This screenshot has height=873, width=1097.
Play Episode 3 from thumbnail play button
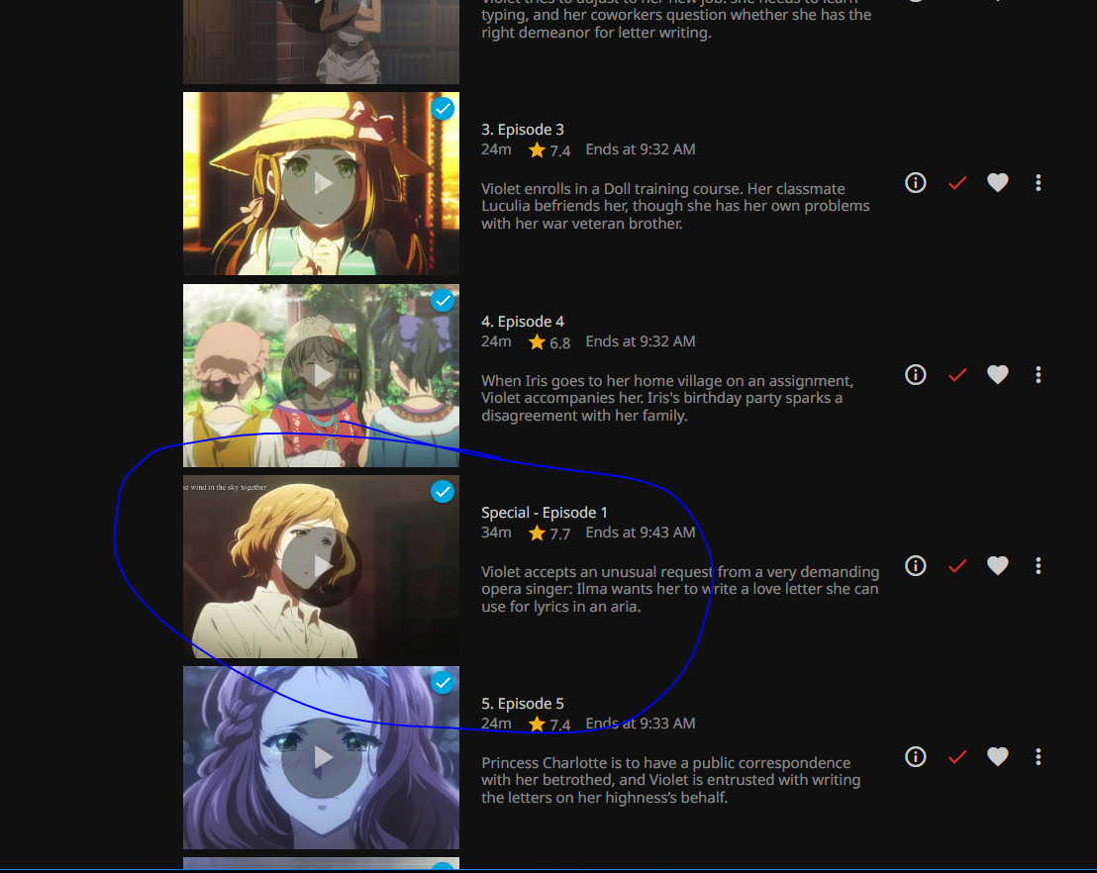point(321,184)
